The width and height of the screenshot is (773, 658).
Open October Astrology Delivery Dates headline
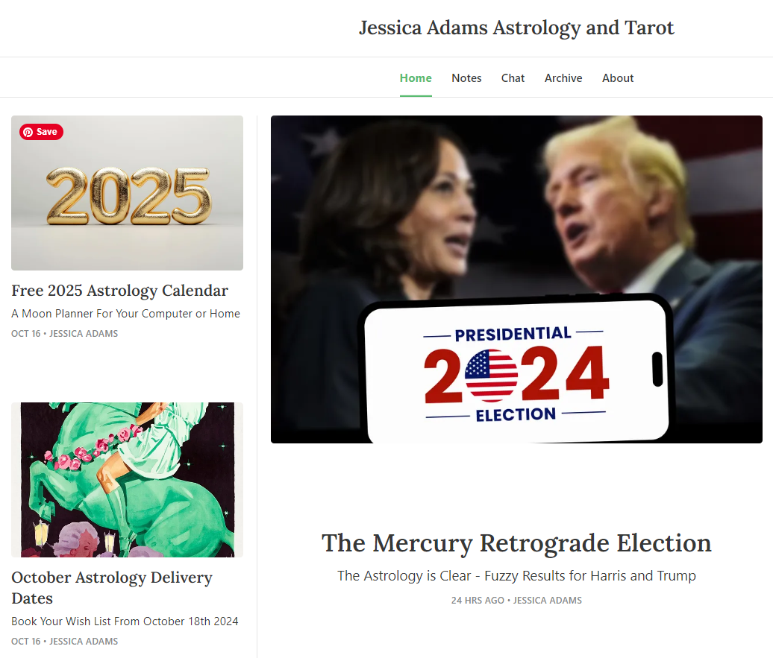click(x=112, y=587)
